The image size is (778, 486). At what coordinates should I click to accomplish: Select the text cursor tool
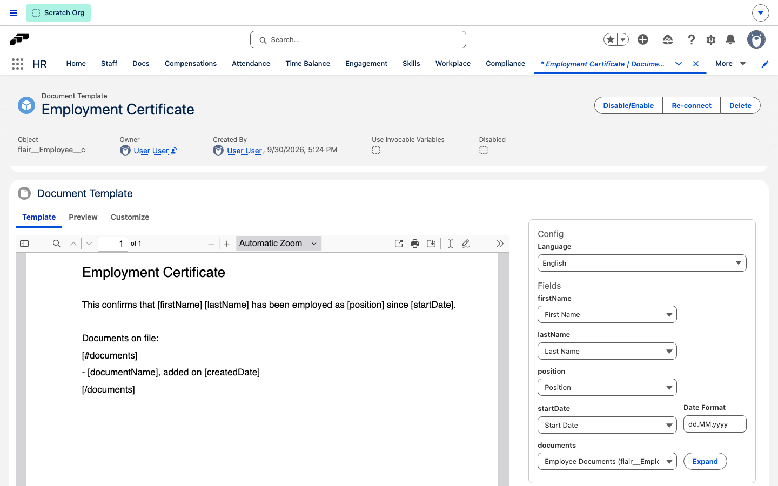click(450, 244)
